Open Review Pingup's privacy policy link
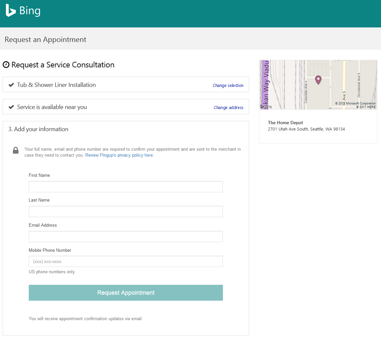This screenshot has height=339, width=381. [119, 155]
